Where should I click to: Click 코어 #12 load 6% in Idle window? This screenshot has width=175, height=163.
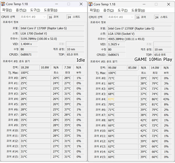tap(79, 141)
